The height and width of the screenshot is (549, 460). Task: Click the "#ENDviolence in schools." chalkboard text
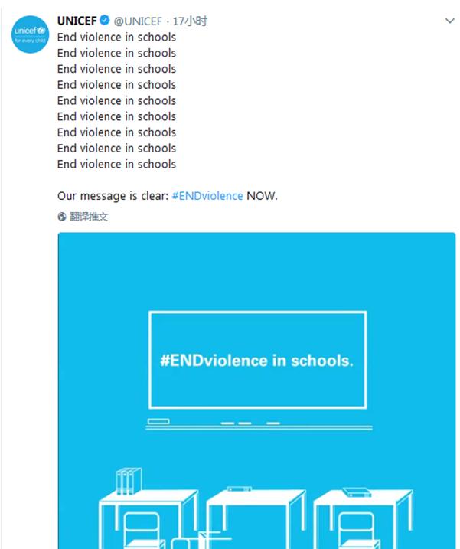point(256,360)
